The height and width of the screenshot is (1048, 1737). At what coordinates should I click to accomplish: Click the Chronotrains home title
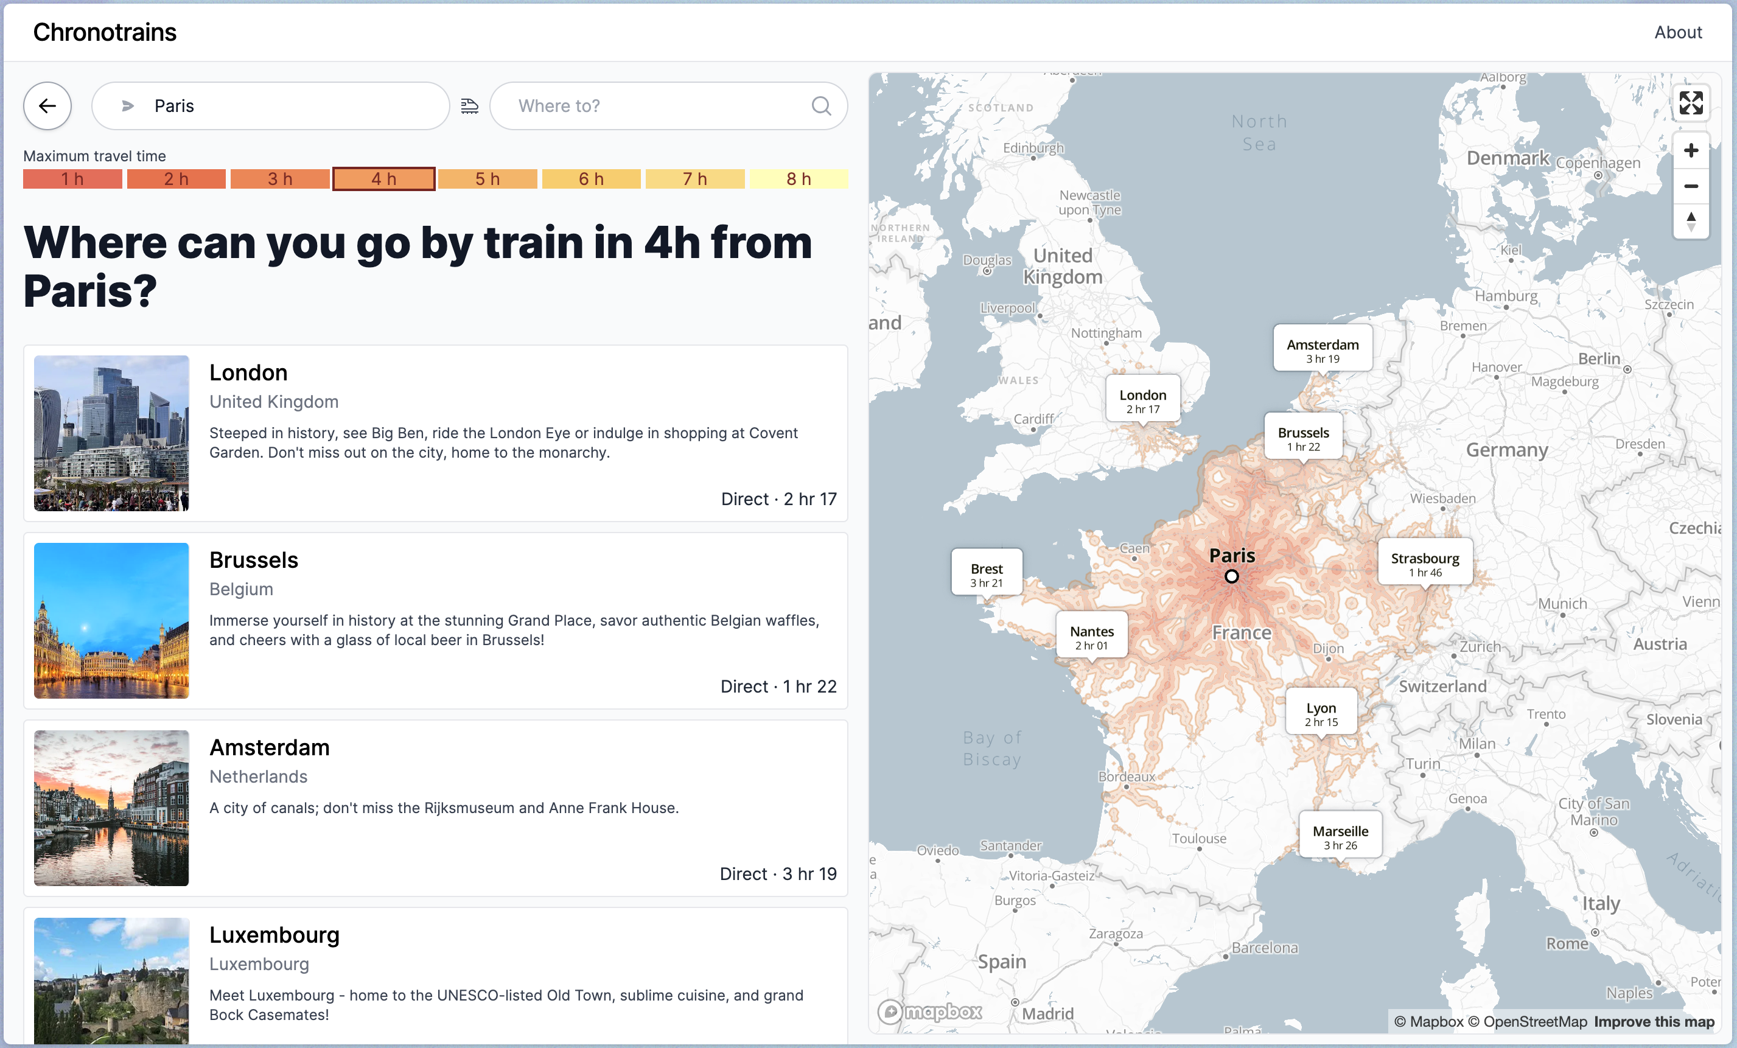tap(104, 32)
